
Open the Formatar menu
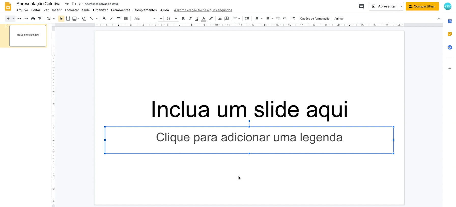tap(72, 10)
